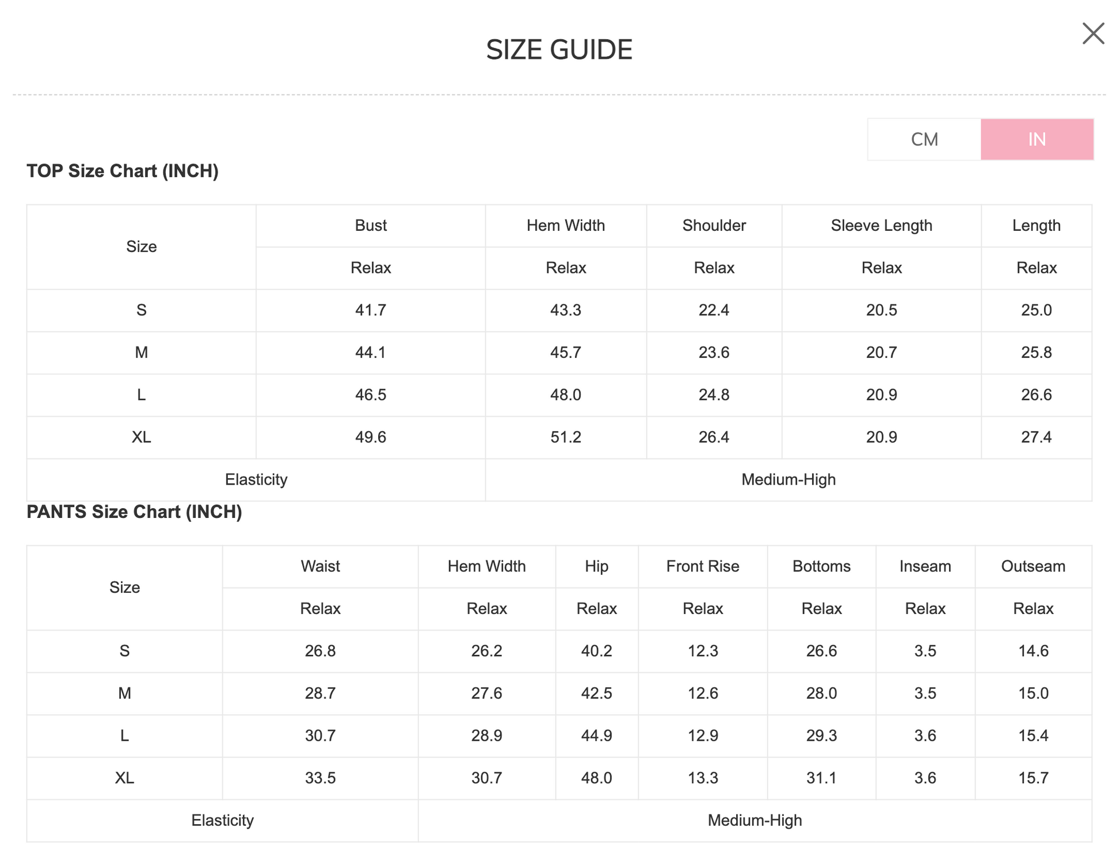Select the Shoulder column header
The width and height of the screenshot is (1120, 850).
tap(714, 226)
